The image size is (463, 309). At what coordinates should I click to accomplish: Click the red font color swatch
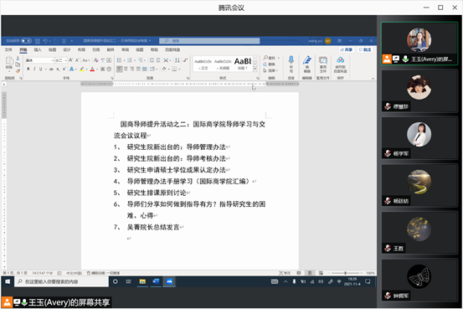(x=92, y=70)
